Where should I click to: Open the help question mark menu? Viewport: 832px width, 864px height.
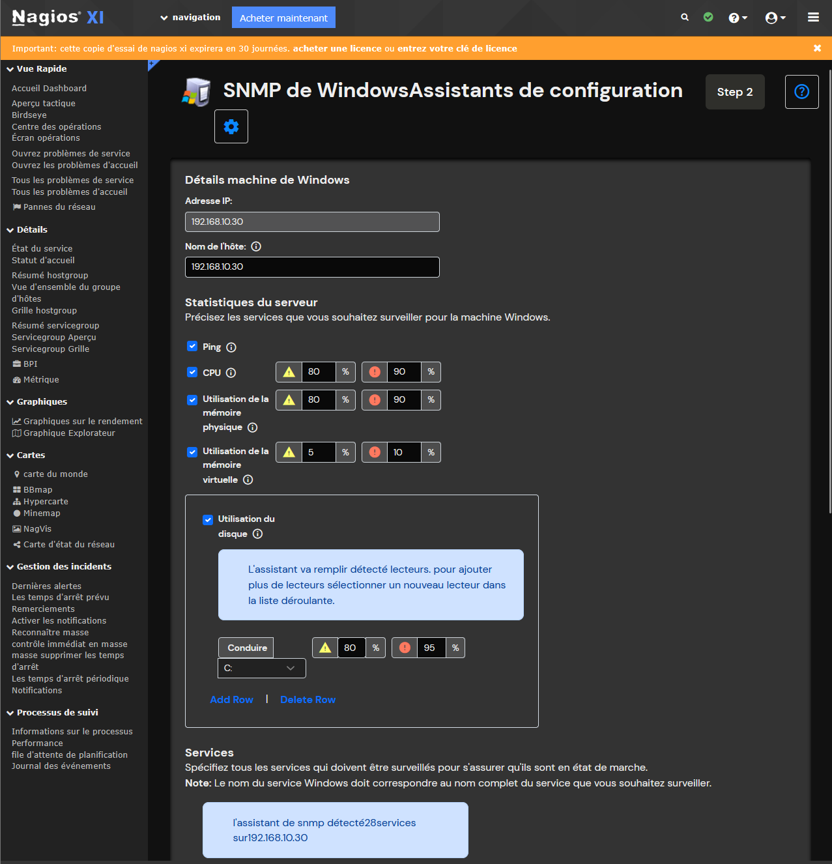737,18
